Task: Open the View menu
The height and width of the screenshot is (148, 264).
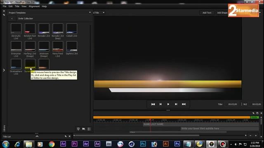Action: (24, 7)
